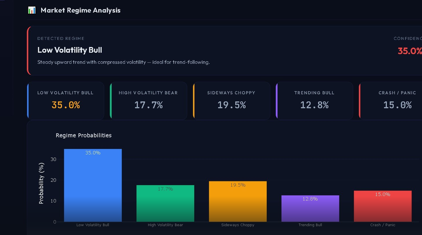Click the y-axis tick 20

pos(53,180)
